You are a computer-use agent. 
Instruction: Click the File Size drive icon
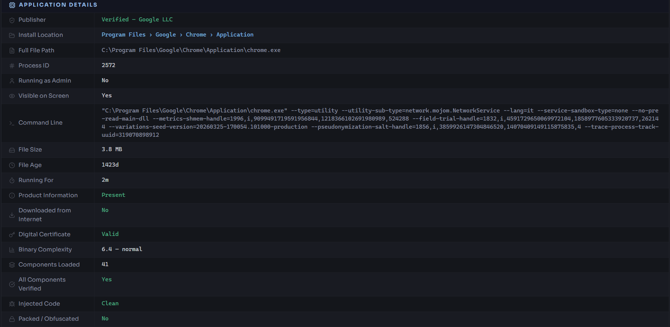coord(12,150)
